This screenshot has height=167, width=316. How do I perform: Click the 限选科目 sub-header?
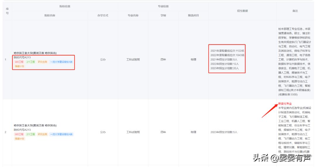[x=193, y=15]
